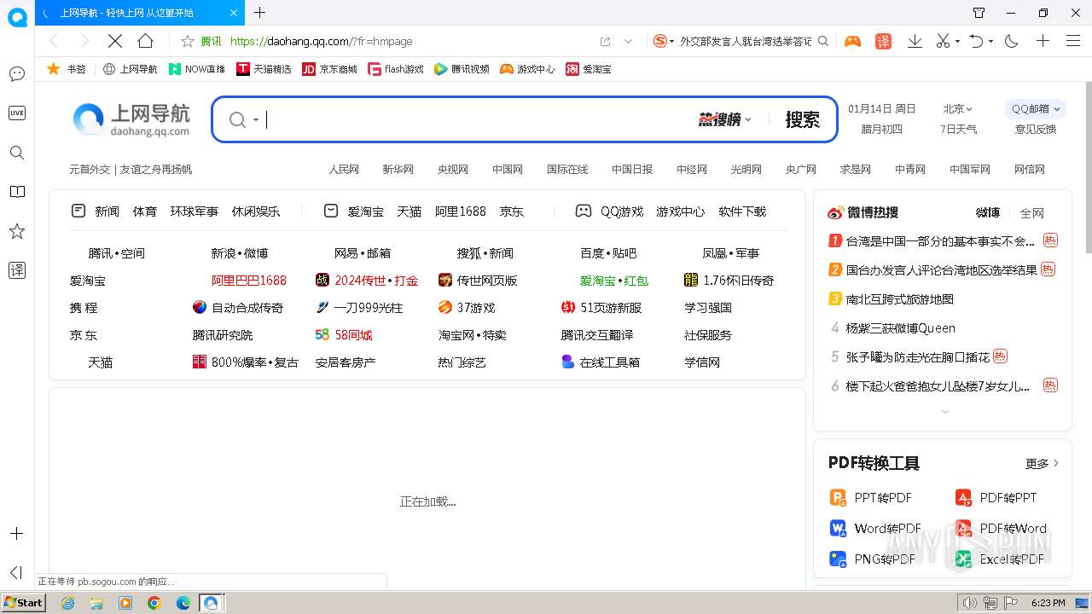Open the NOW直播 bookmark

(x=197, y=69)
